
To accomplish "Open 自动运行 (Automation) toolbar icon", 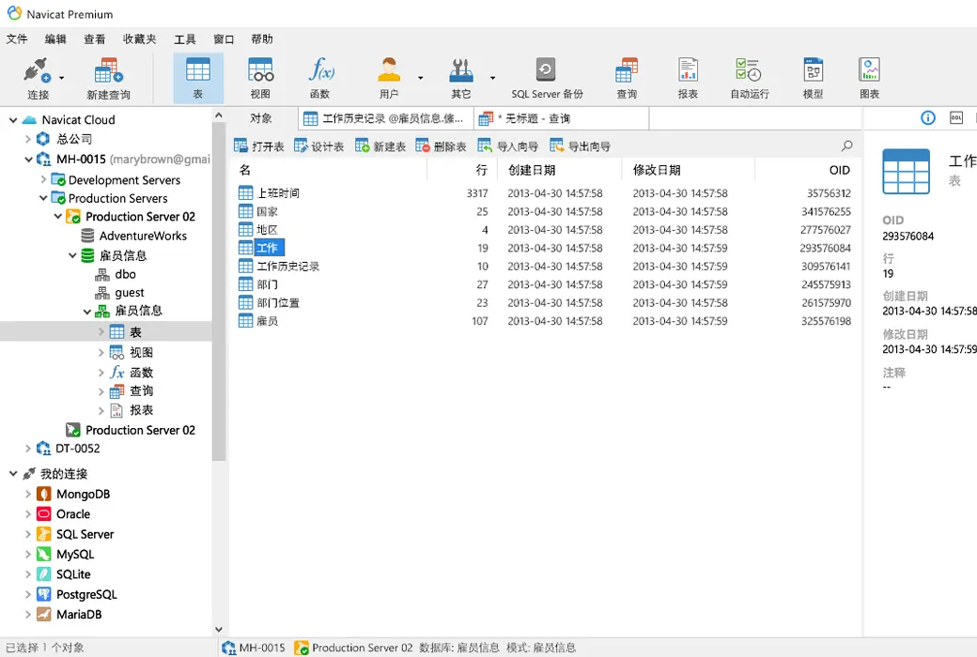I will (x=749, y=79).
